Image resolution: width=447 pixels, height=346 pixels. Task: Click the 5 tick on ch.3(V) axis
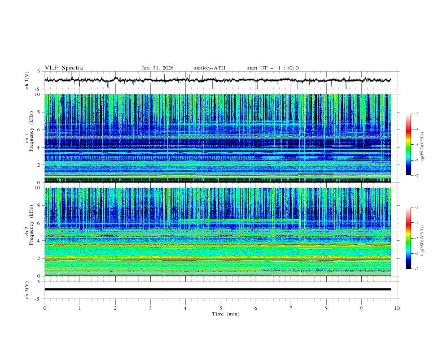coord(40,281)
